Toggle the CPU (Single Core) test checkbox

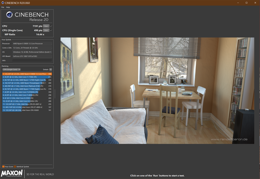tap(51, 30)
